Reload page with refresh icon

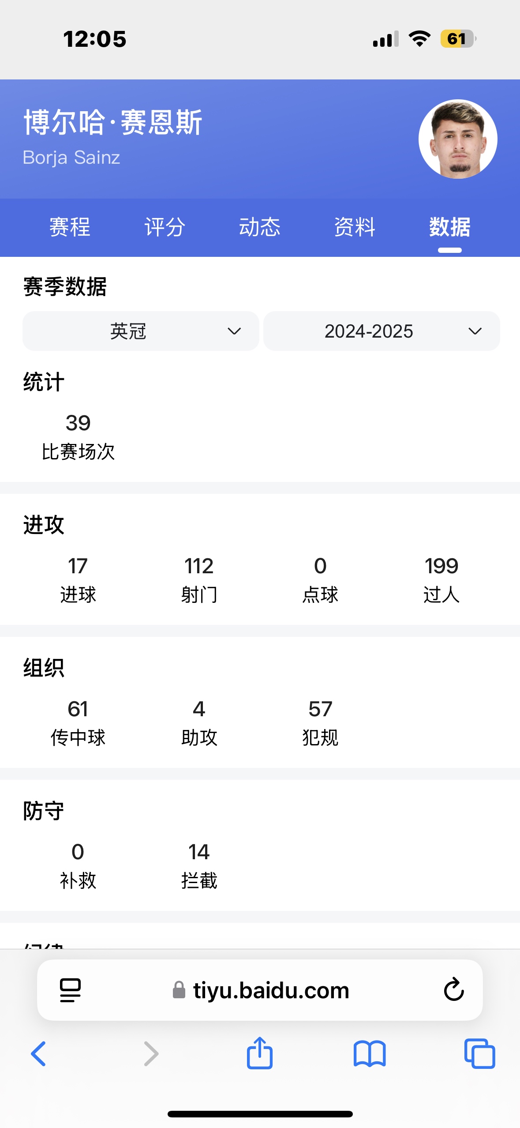click(454, 989)
